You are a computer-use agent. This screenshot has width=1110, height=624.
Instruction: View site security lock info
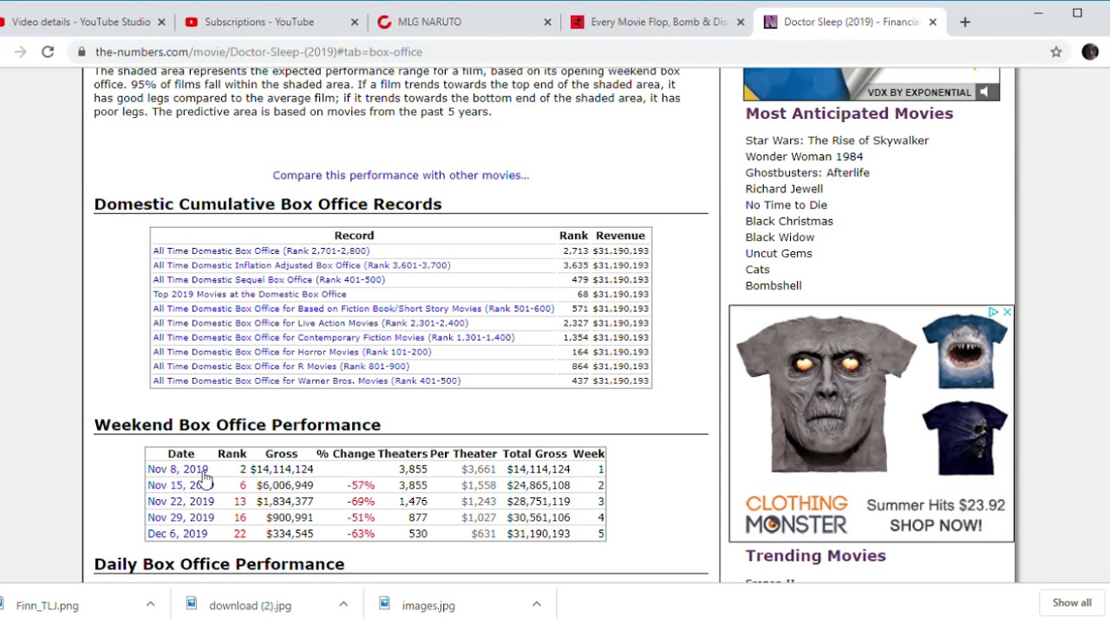(82, 52)
